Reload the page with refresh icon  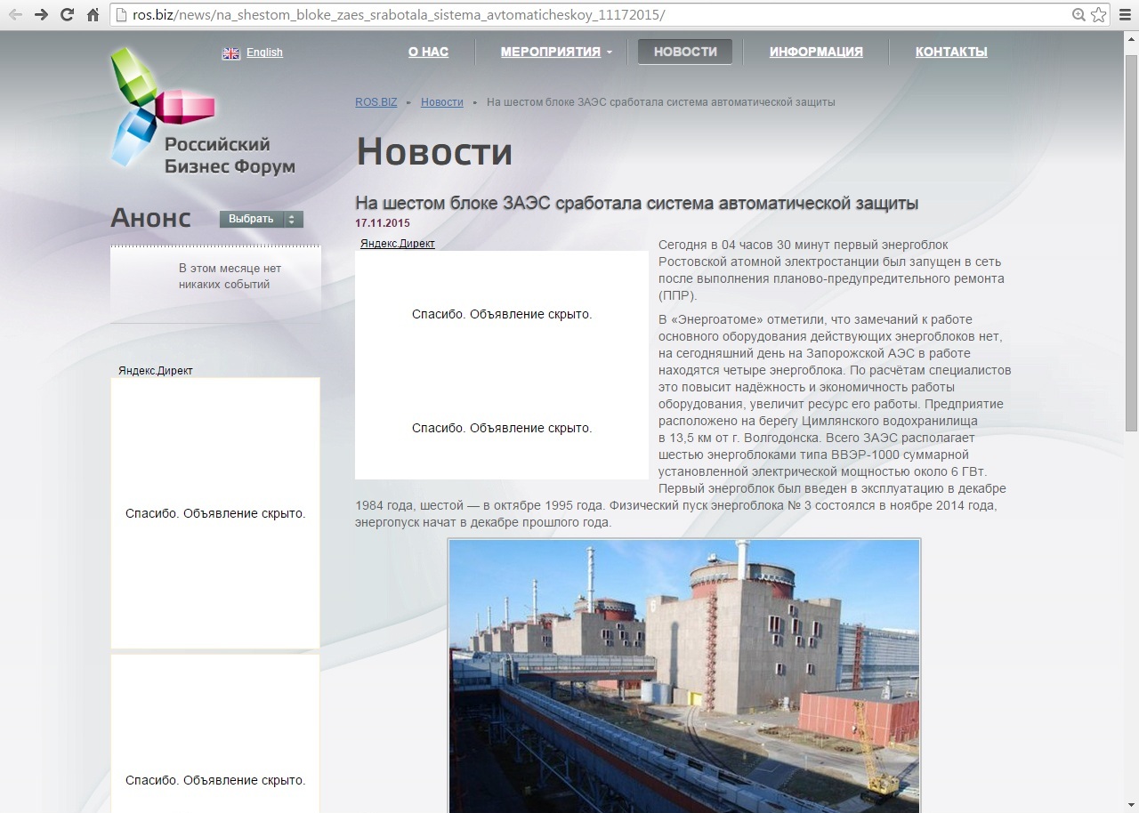pyautogui.click(x=67, y=15)
